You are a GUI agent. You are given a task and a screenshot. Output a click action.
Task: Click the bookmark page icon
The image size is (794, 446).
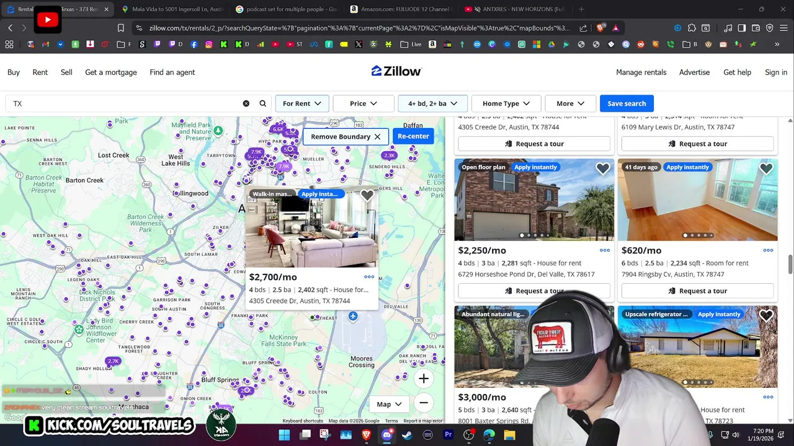click(x=121, y=28)
